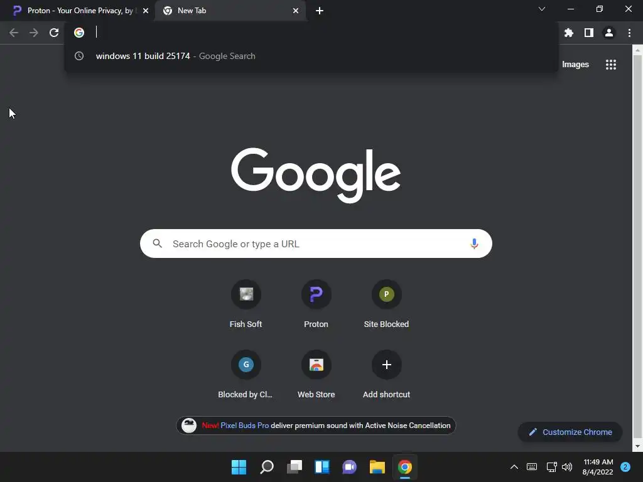The width and height of the screenshot is (643, 482).
Task: Open the Pixel Buds Pro link
Action: (245, 426)
